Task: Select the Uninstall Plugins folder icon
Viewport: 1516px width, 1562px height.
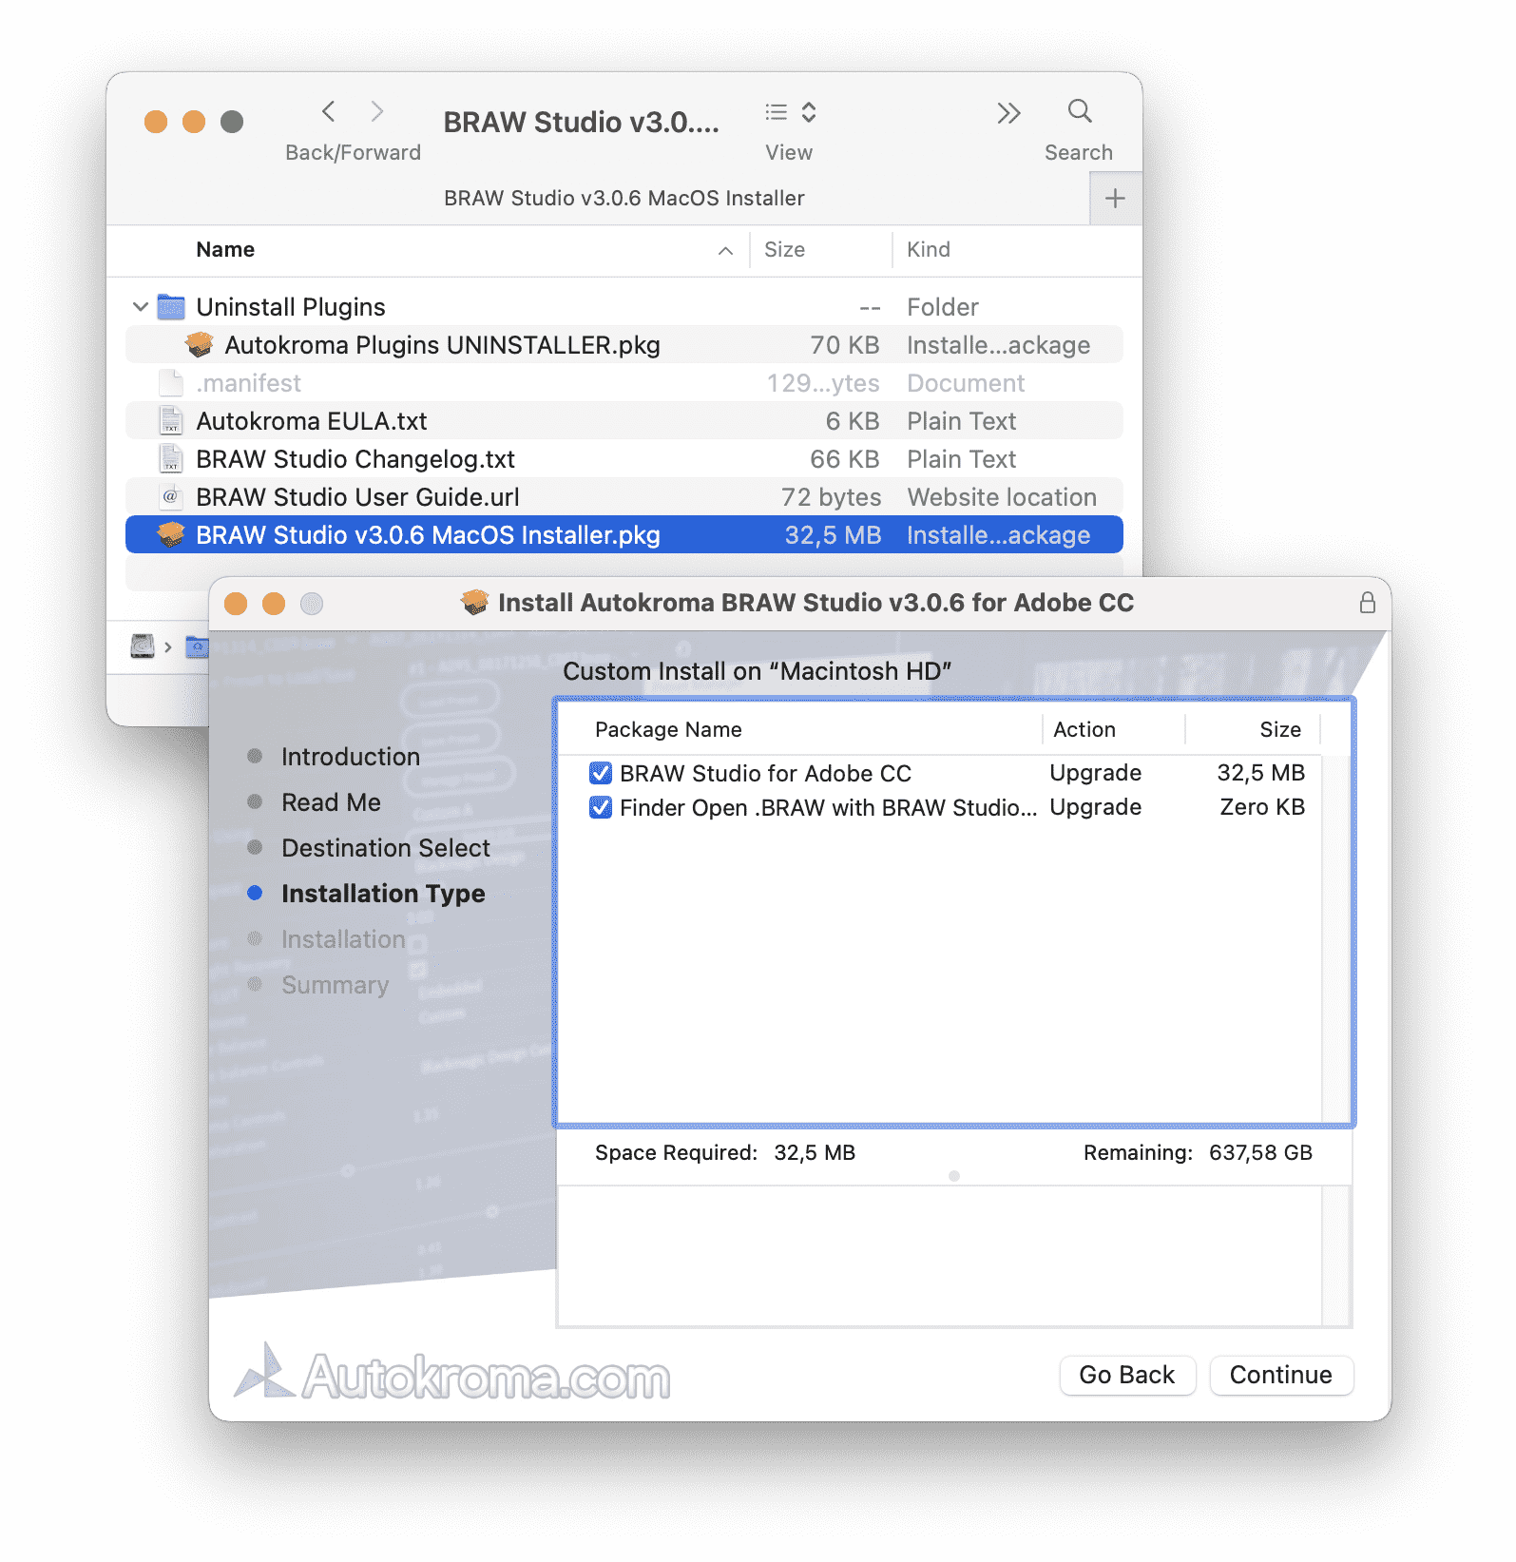Action: [171, 306]
